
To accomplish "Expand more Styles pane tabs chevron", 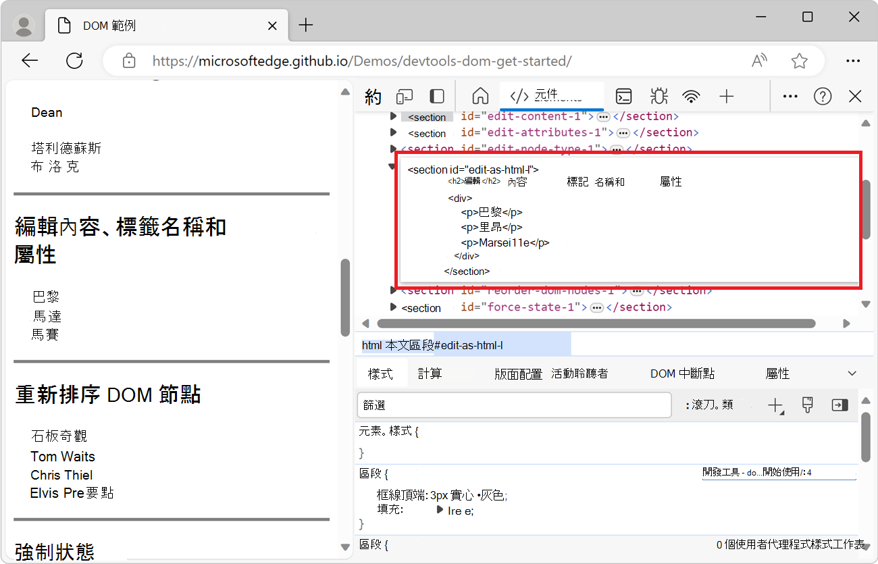I will 852,374.
